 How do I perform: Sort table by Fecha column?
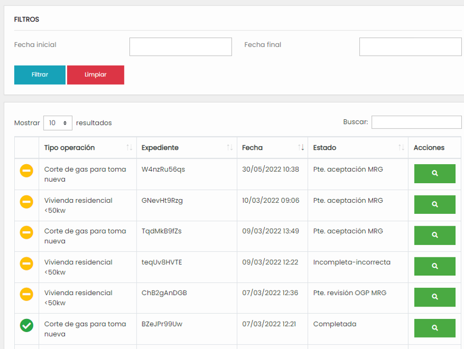272,147
